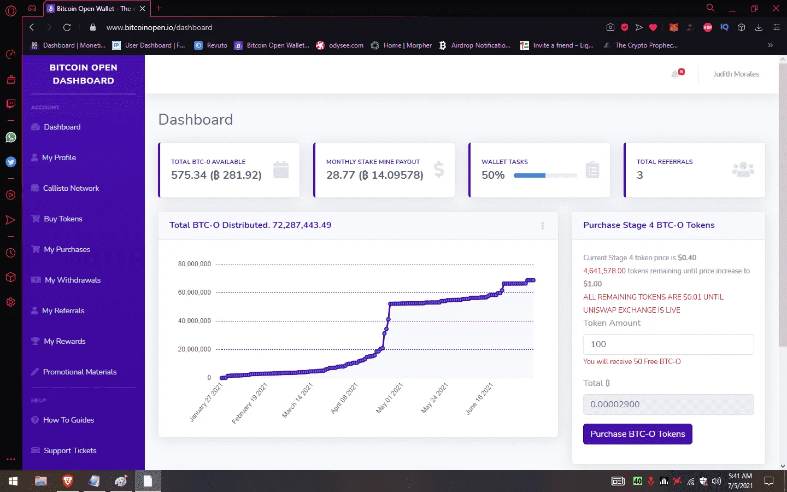This screenshot has height=492, width=787.
Task: Click the Token Amount input field
Action: (x=668, y=344)
